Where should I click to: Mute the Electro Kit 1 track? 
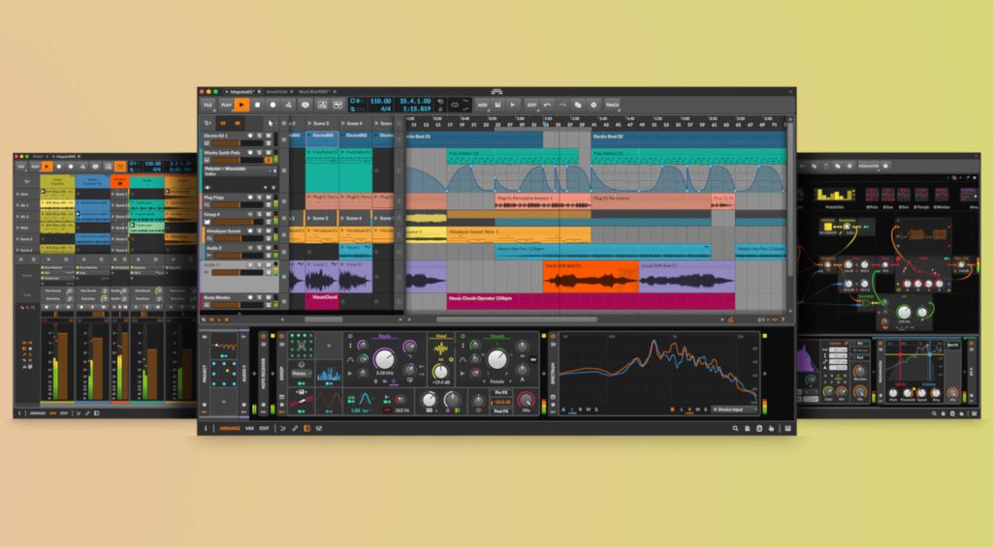click(269, 136)
